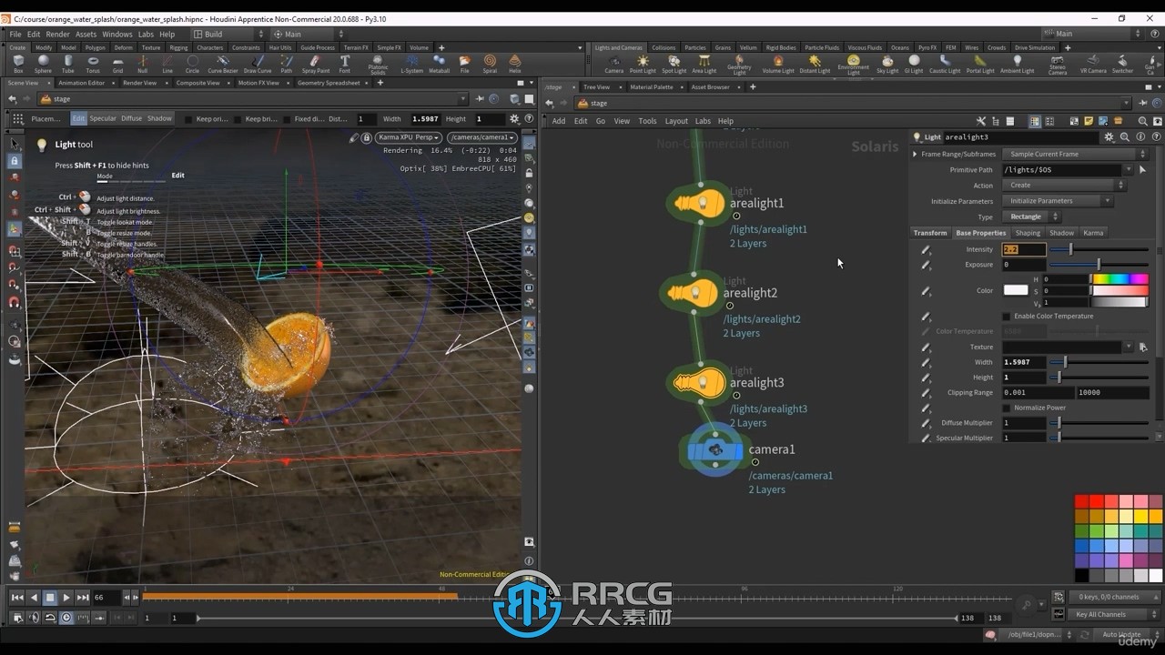Viewport: 1165px width, 655px height.
Task: Add a Portal Light
Action: [980, 64]
